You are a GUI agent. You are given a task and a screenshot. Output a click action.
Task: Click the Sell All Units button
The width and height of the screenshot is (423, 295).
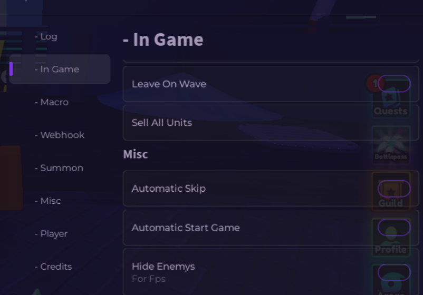coord(271,123)
